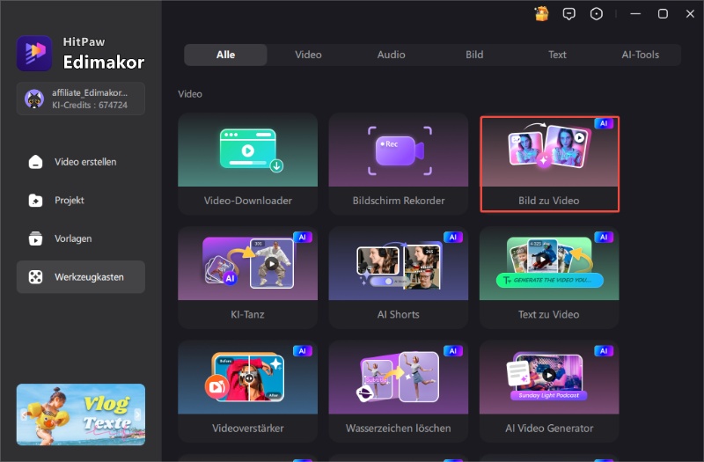Open the affiliate account credits panel
704x462 pixels.
pyautogui.click(x=81, y=99)
